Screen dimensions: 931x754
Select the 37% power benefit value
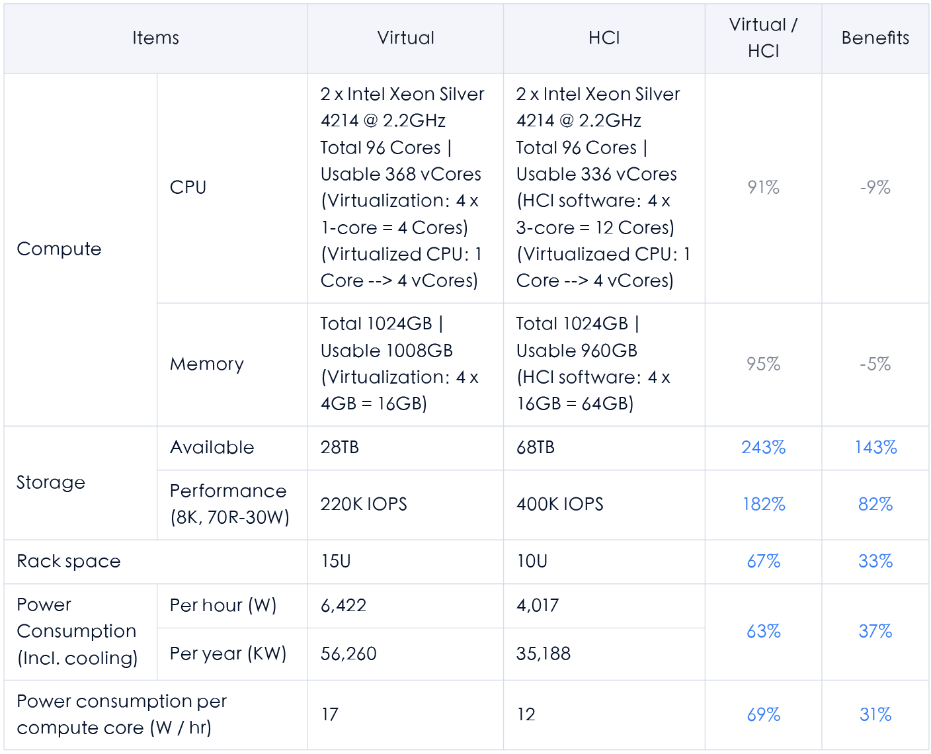[875, 631]
